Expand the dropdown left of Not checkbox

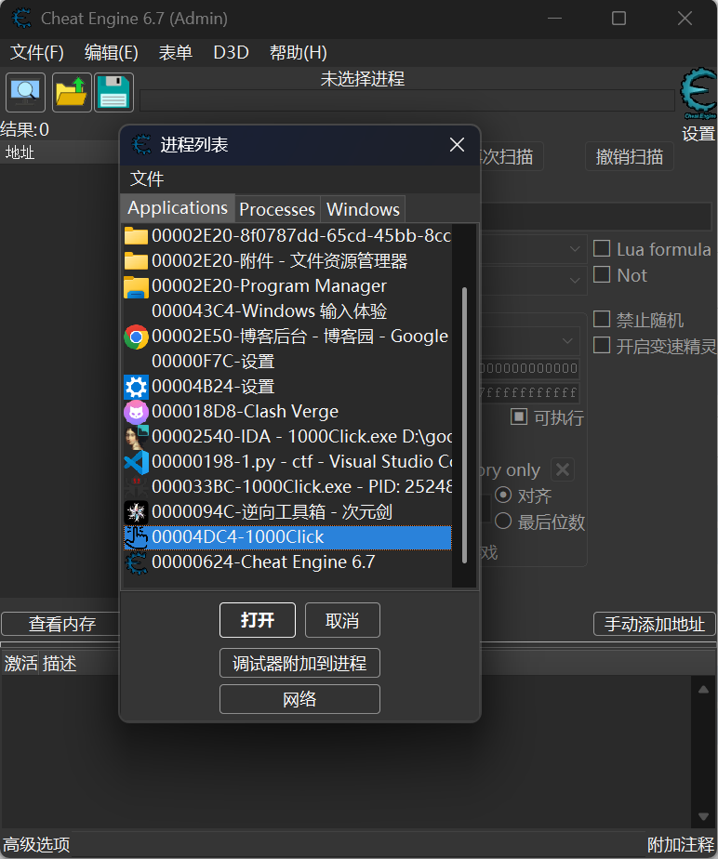[x=575, y=280]
